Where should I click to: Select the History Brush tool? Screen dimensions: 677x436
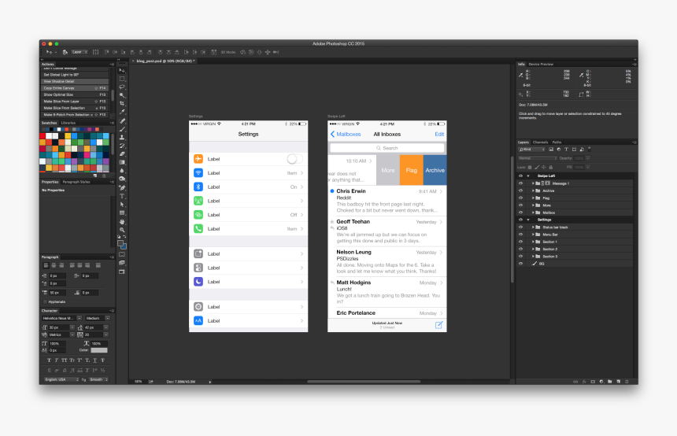(x=122, y=146)
